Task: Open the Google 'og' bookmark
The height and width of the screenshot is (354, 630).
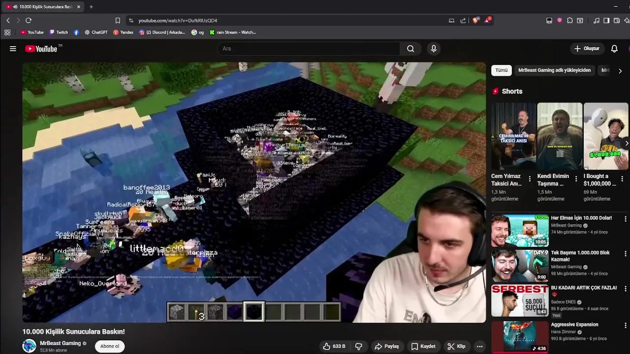Action: coord(197,32)
